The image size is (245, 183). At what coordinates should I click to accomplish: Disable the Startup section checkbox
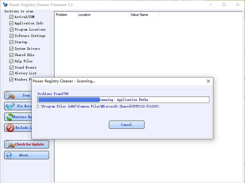11,42
